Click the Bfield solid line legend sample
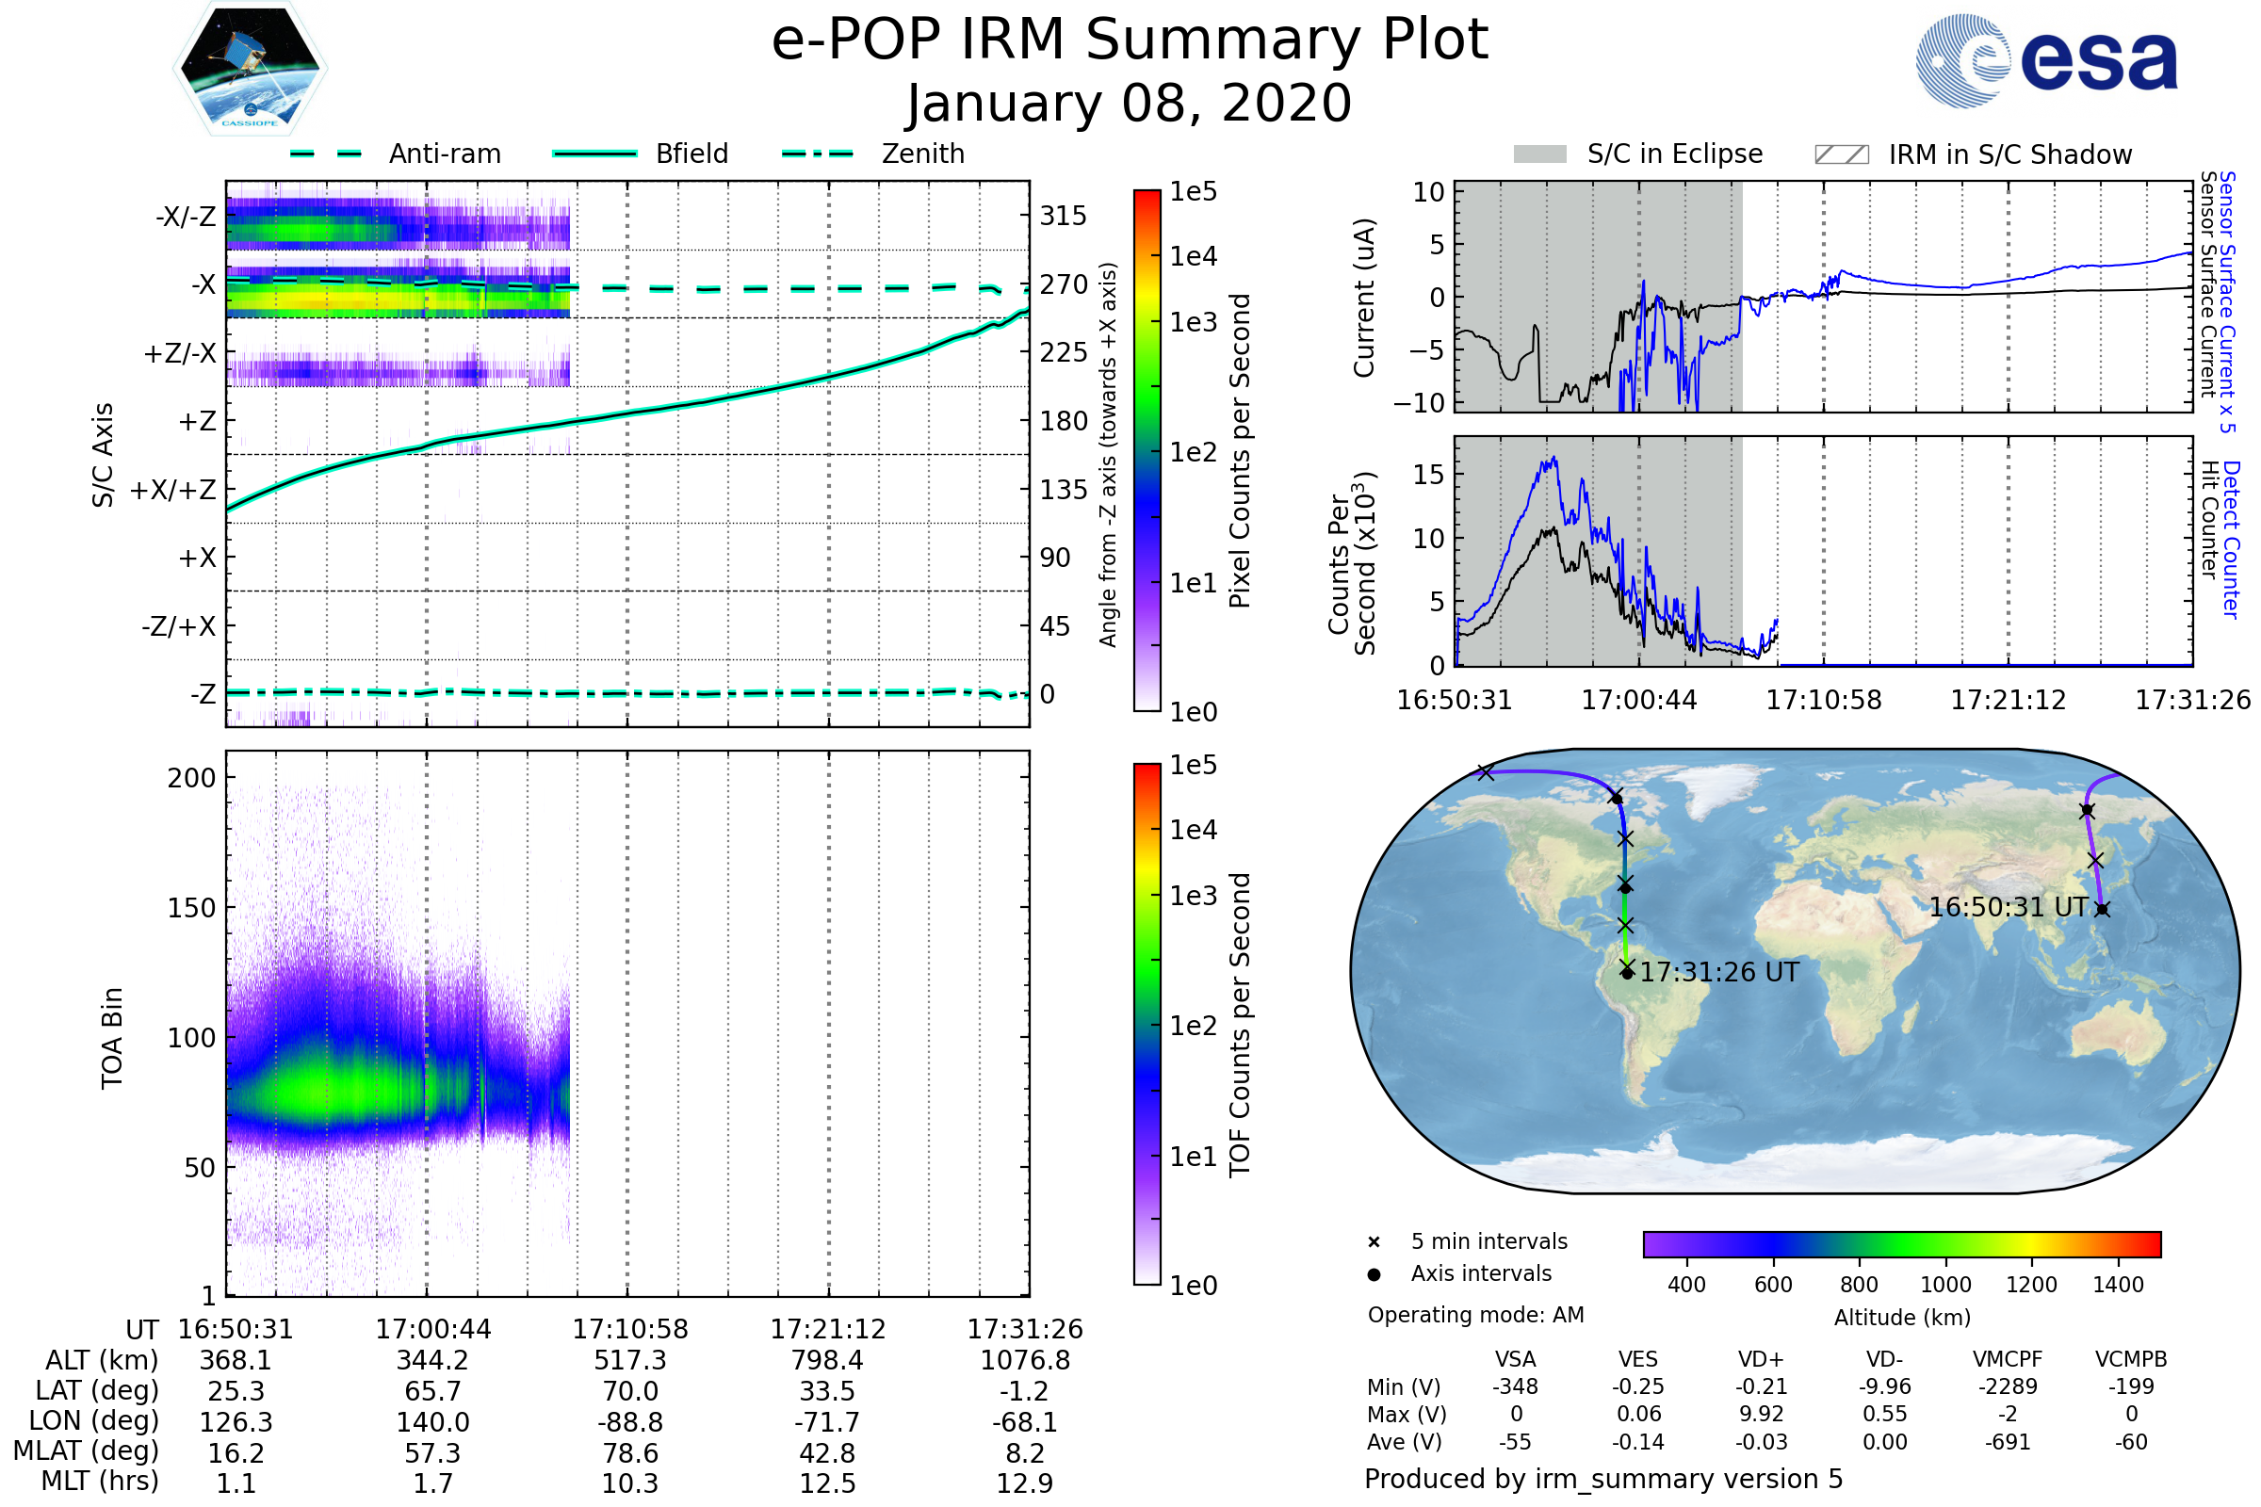 [594, 154]
